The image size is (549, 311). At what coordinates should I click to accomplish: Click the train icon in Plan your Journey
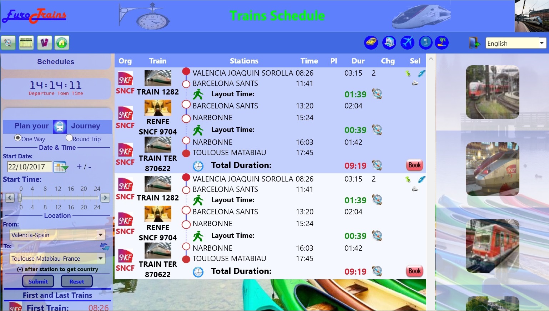tap(60, 126)
